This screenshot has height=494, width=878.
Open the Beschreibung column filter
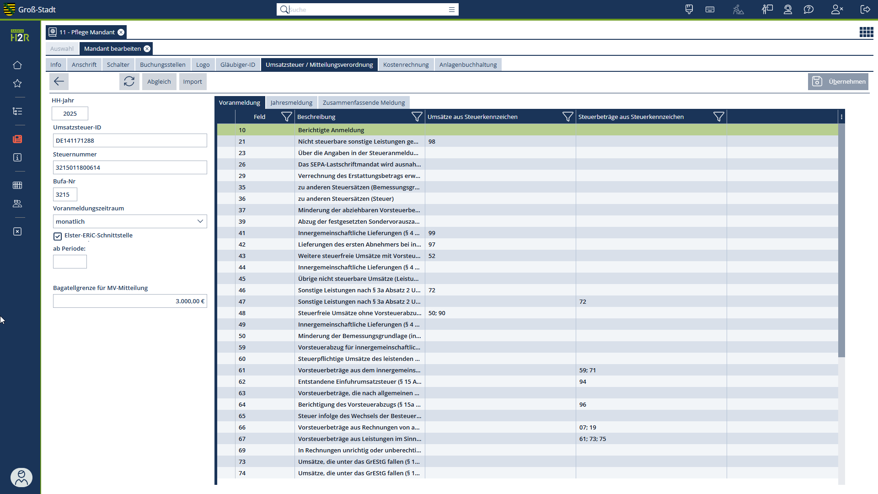417,117
